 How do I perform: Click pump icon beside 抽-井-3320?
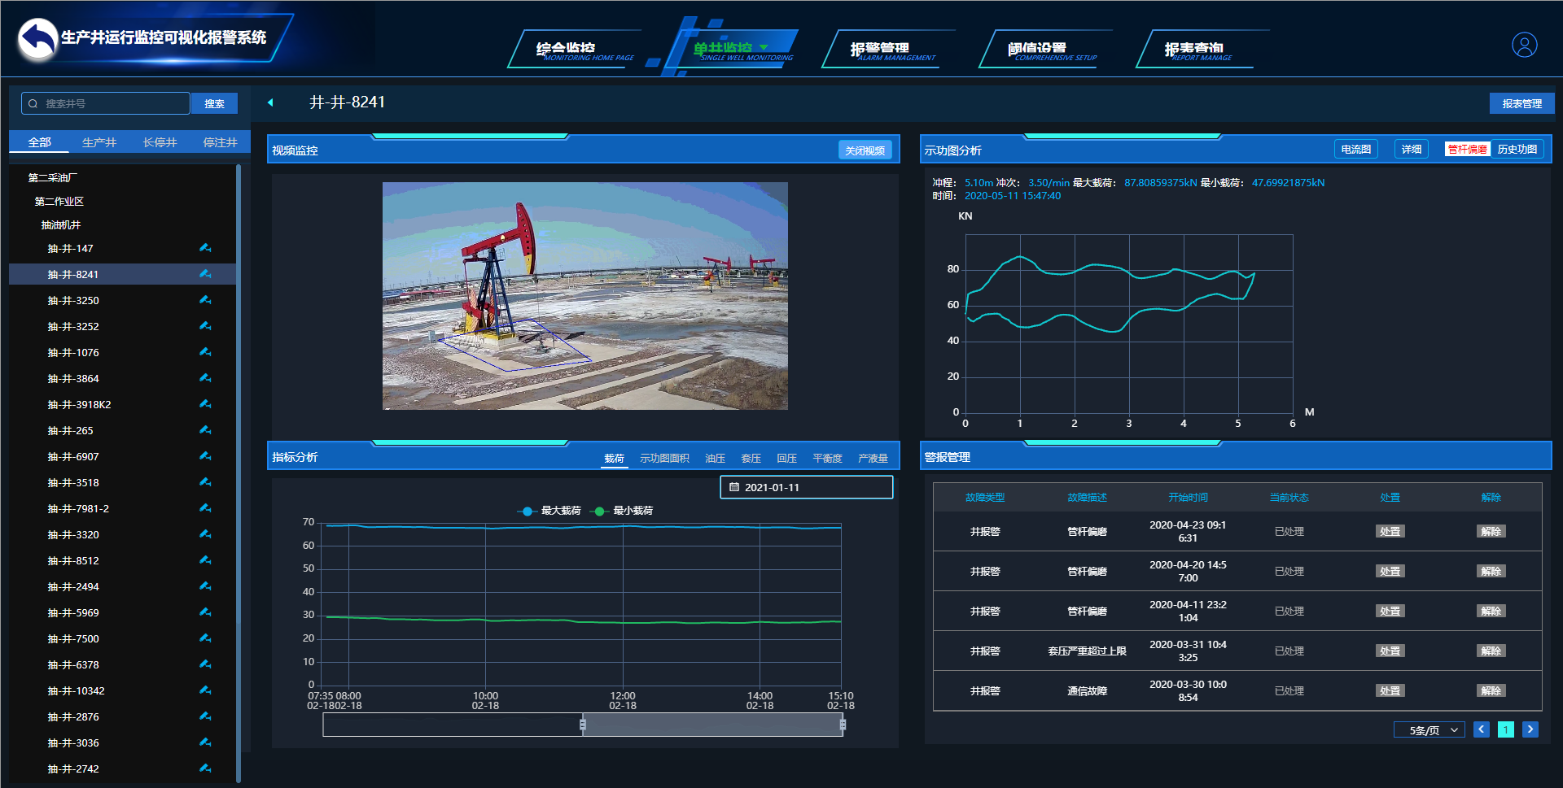point(205,534)
